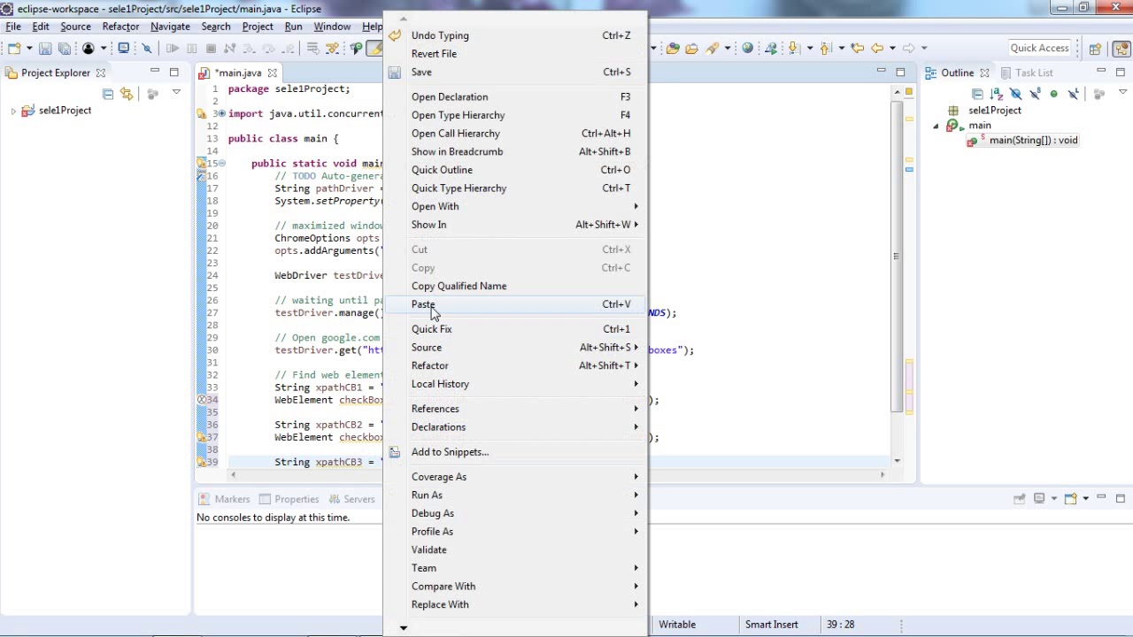Collapse the main class in Outline
Viewport: 1133px width, 637px height.
936,126
